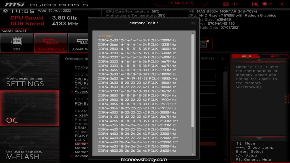Select DDR4-3200 14-16-16-16-36 FCLK-1600MHz
The width and height of the screenshot is (290, 163).
pyautogui.click(x=137, y=53)
